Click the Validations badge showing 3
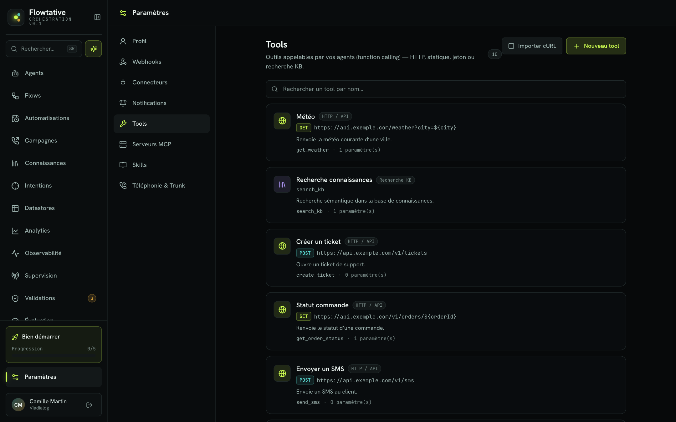 pos(92,298)
